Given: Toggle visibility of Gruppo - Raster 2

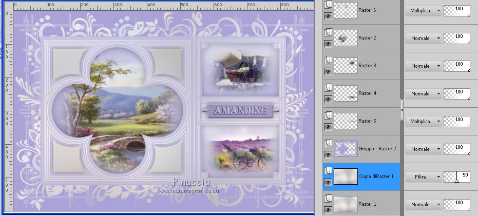Looking at the screenshot, I should [328, 155].
